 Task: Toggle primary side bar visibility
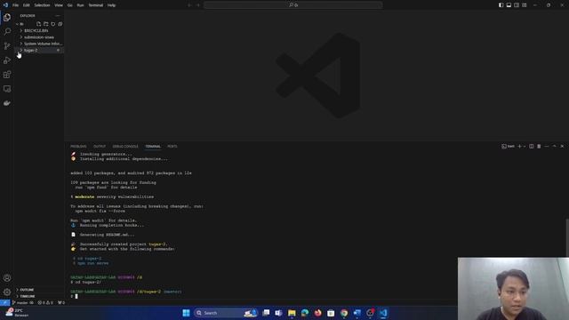coord(501,5)
